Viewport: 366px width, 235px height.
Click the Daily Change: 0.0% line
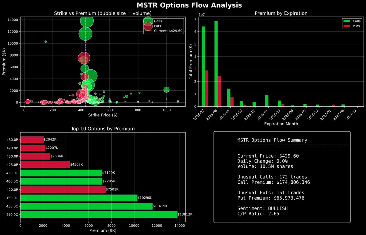(263, 161)
